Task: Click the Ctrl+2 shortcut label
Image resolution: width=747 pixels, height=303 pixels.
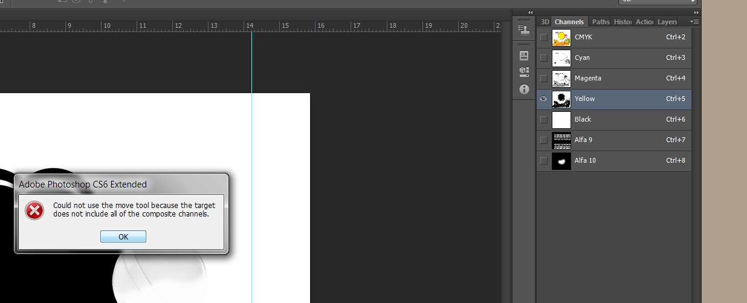Action: coord(676,37)
